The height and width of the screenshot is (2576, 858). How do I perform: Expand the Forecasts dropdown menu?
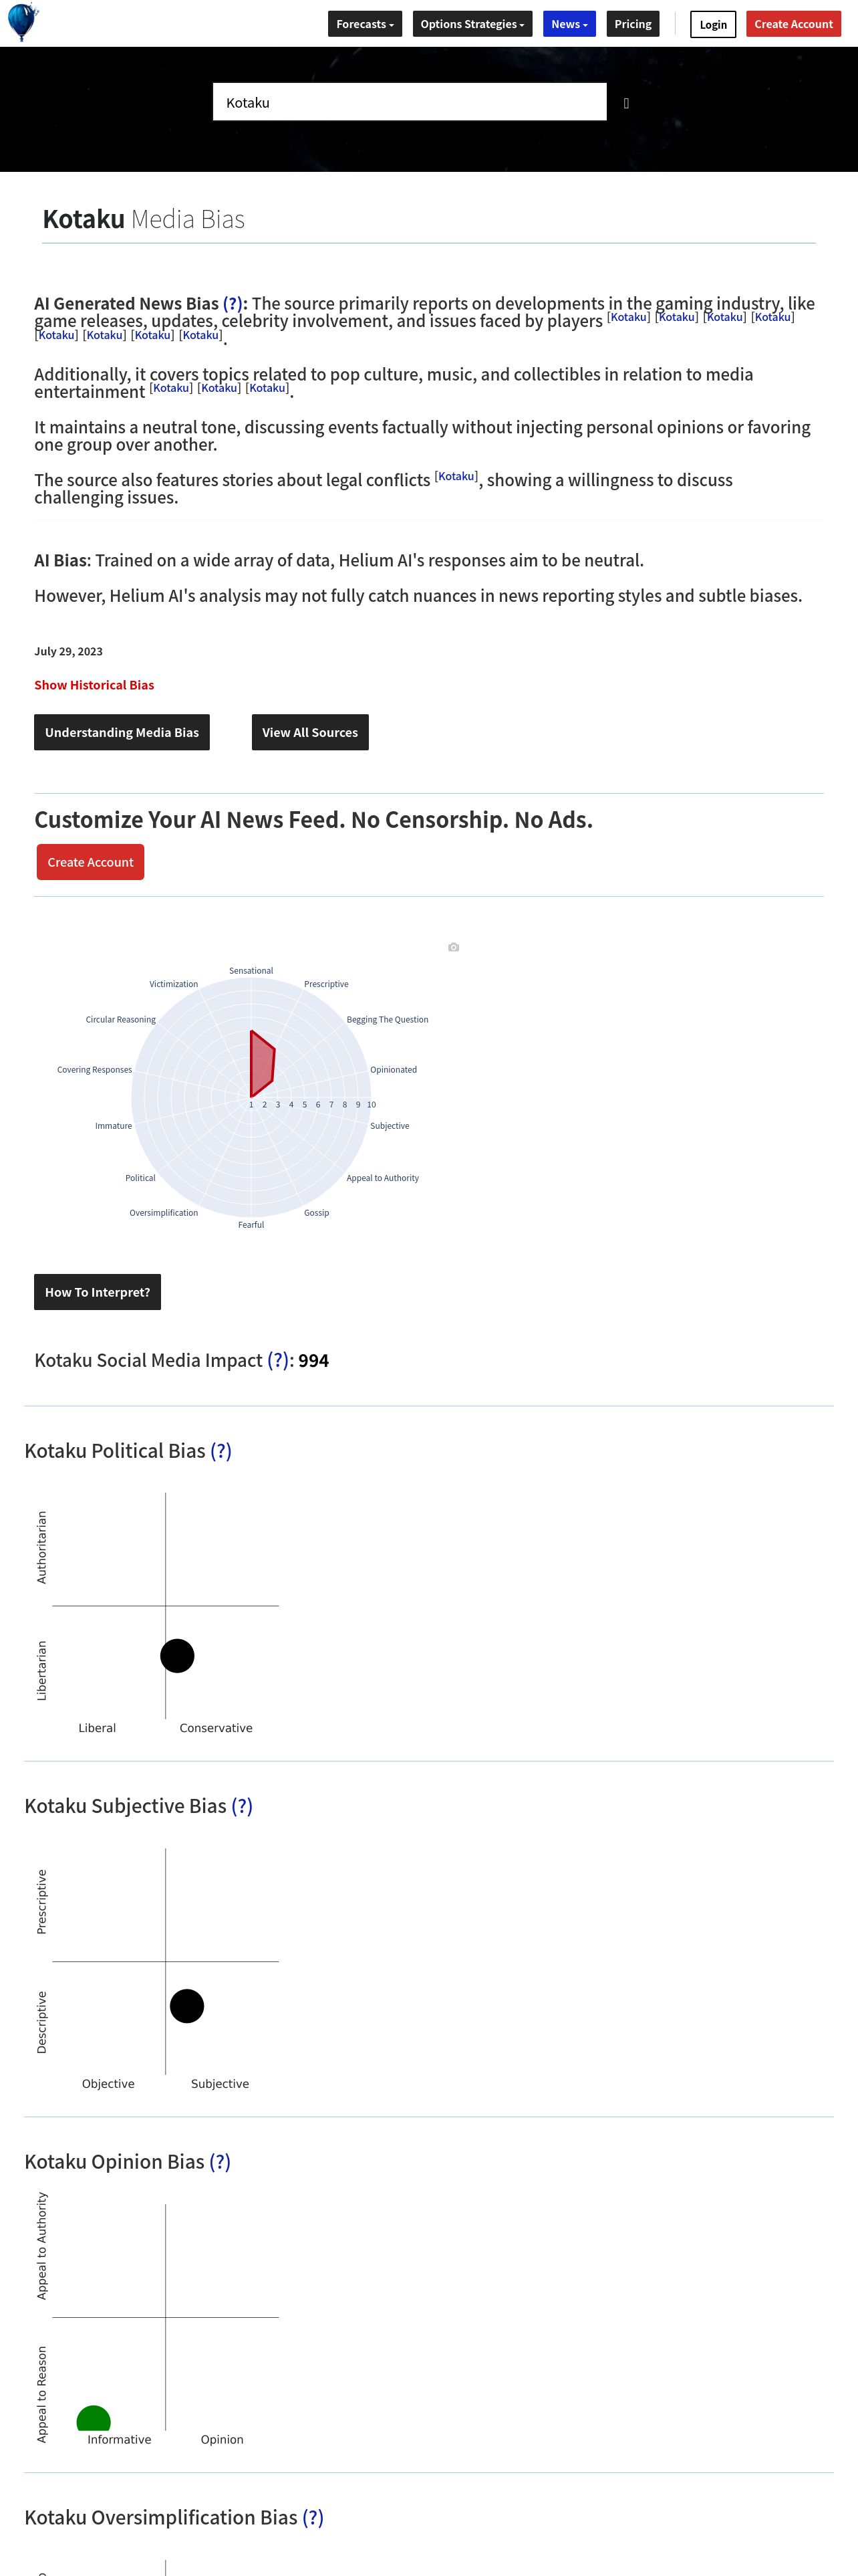(366, 24)
